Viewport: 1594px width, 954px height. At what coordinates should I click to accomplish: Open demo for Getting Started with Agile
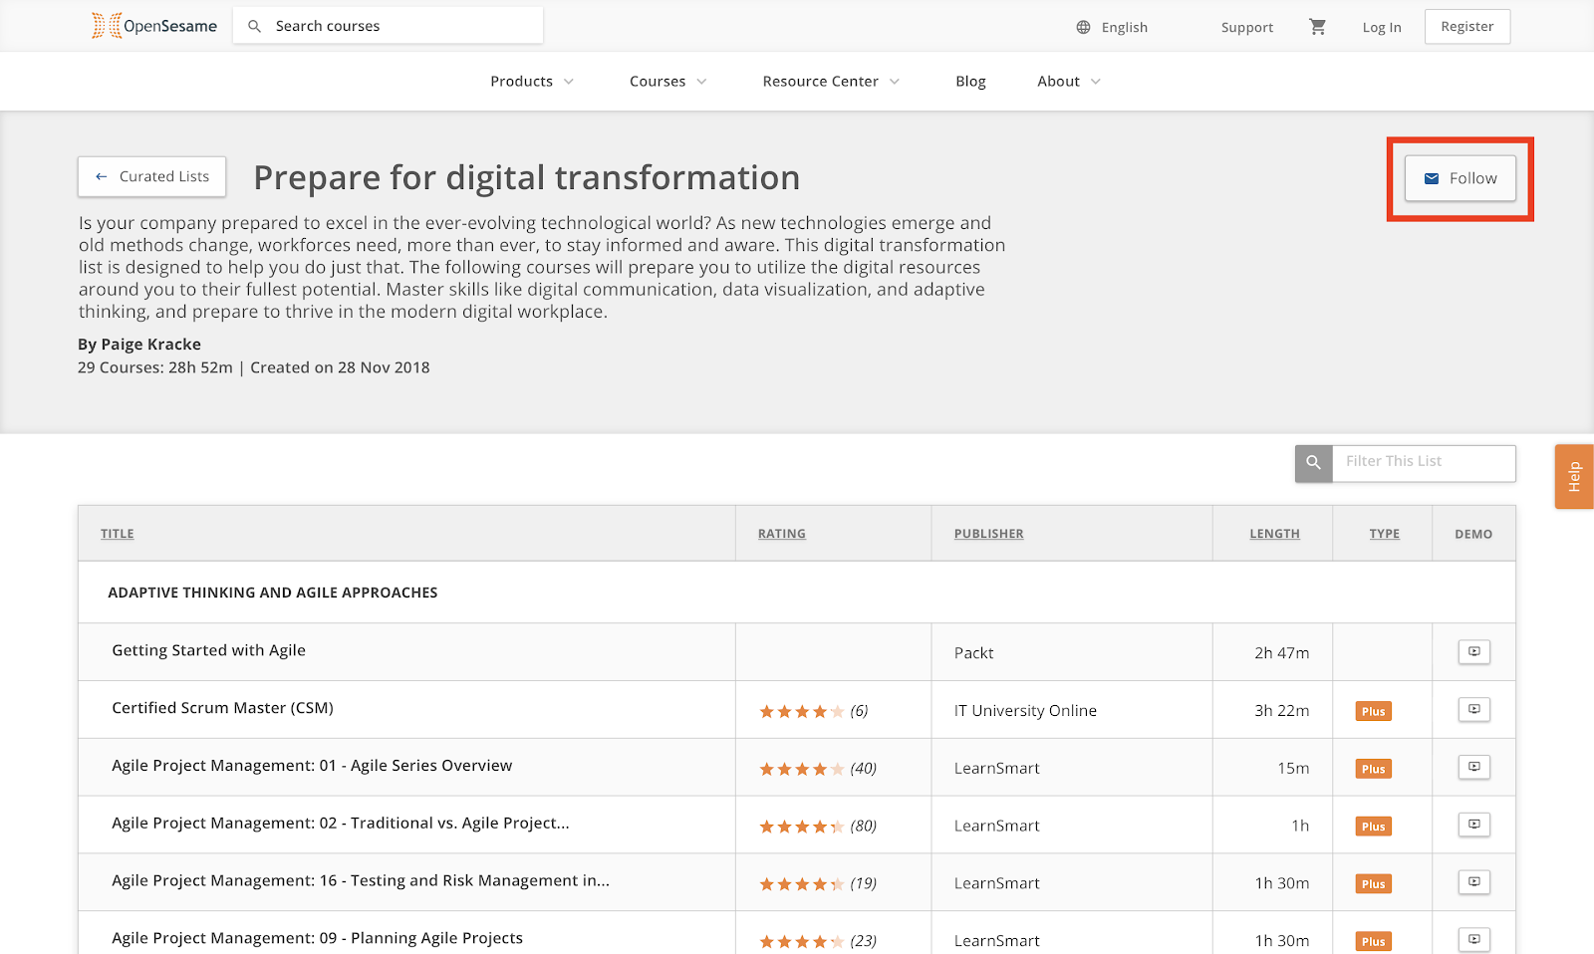[1473, 651]
